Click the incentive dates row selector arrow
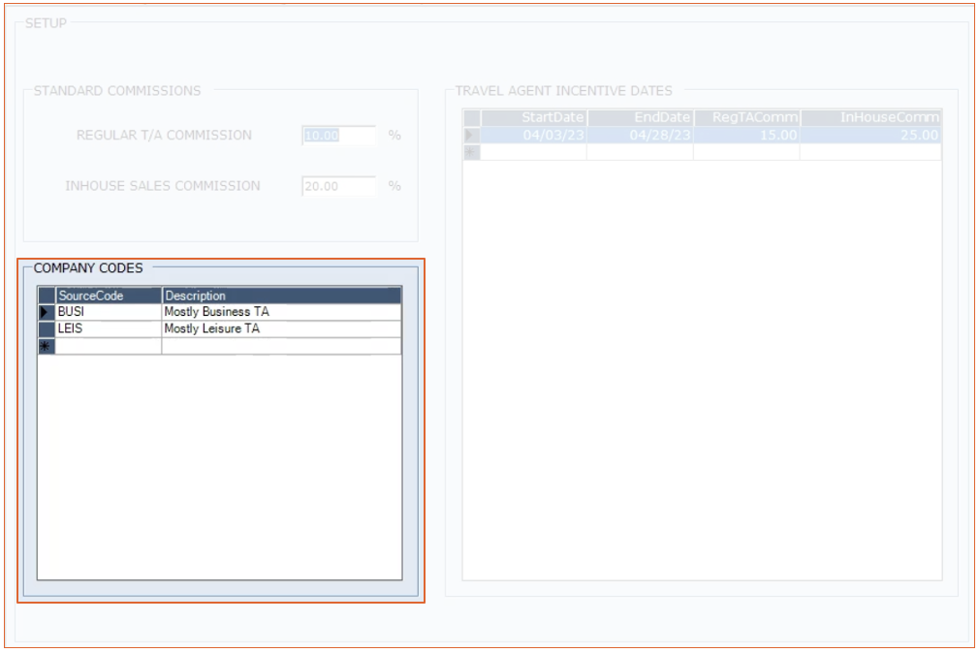This screenshot has width=979, height=653. click(x=472, y=136)
